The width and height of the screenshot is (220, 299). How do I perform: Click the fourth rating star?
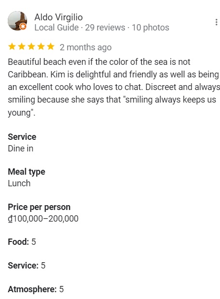coord(41,46)
